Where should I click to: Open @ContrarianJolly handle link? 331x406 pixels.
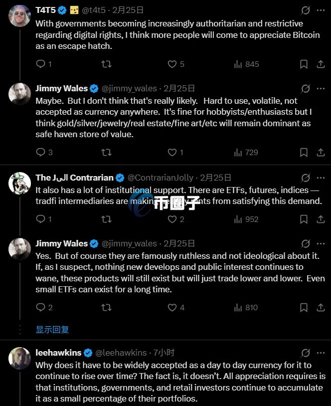coord(162,178)
